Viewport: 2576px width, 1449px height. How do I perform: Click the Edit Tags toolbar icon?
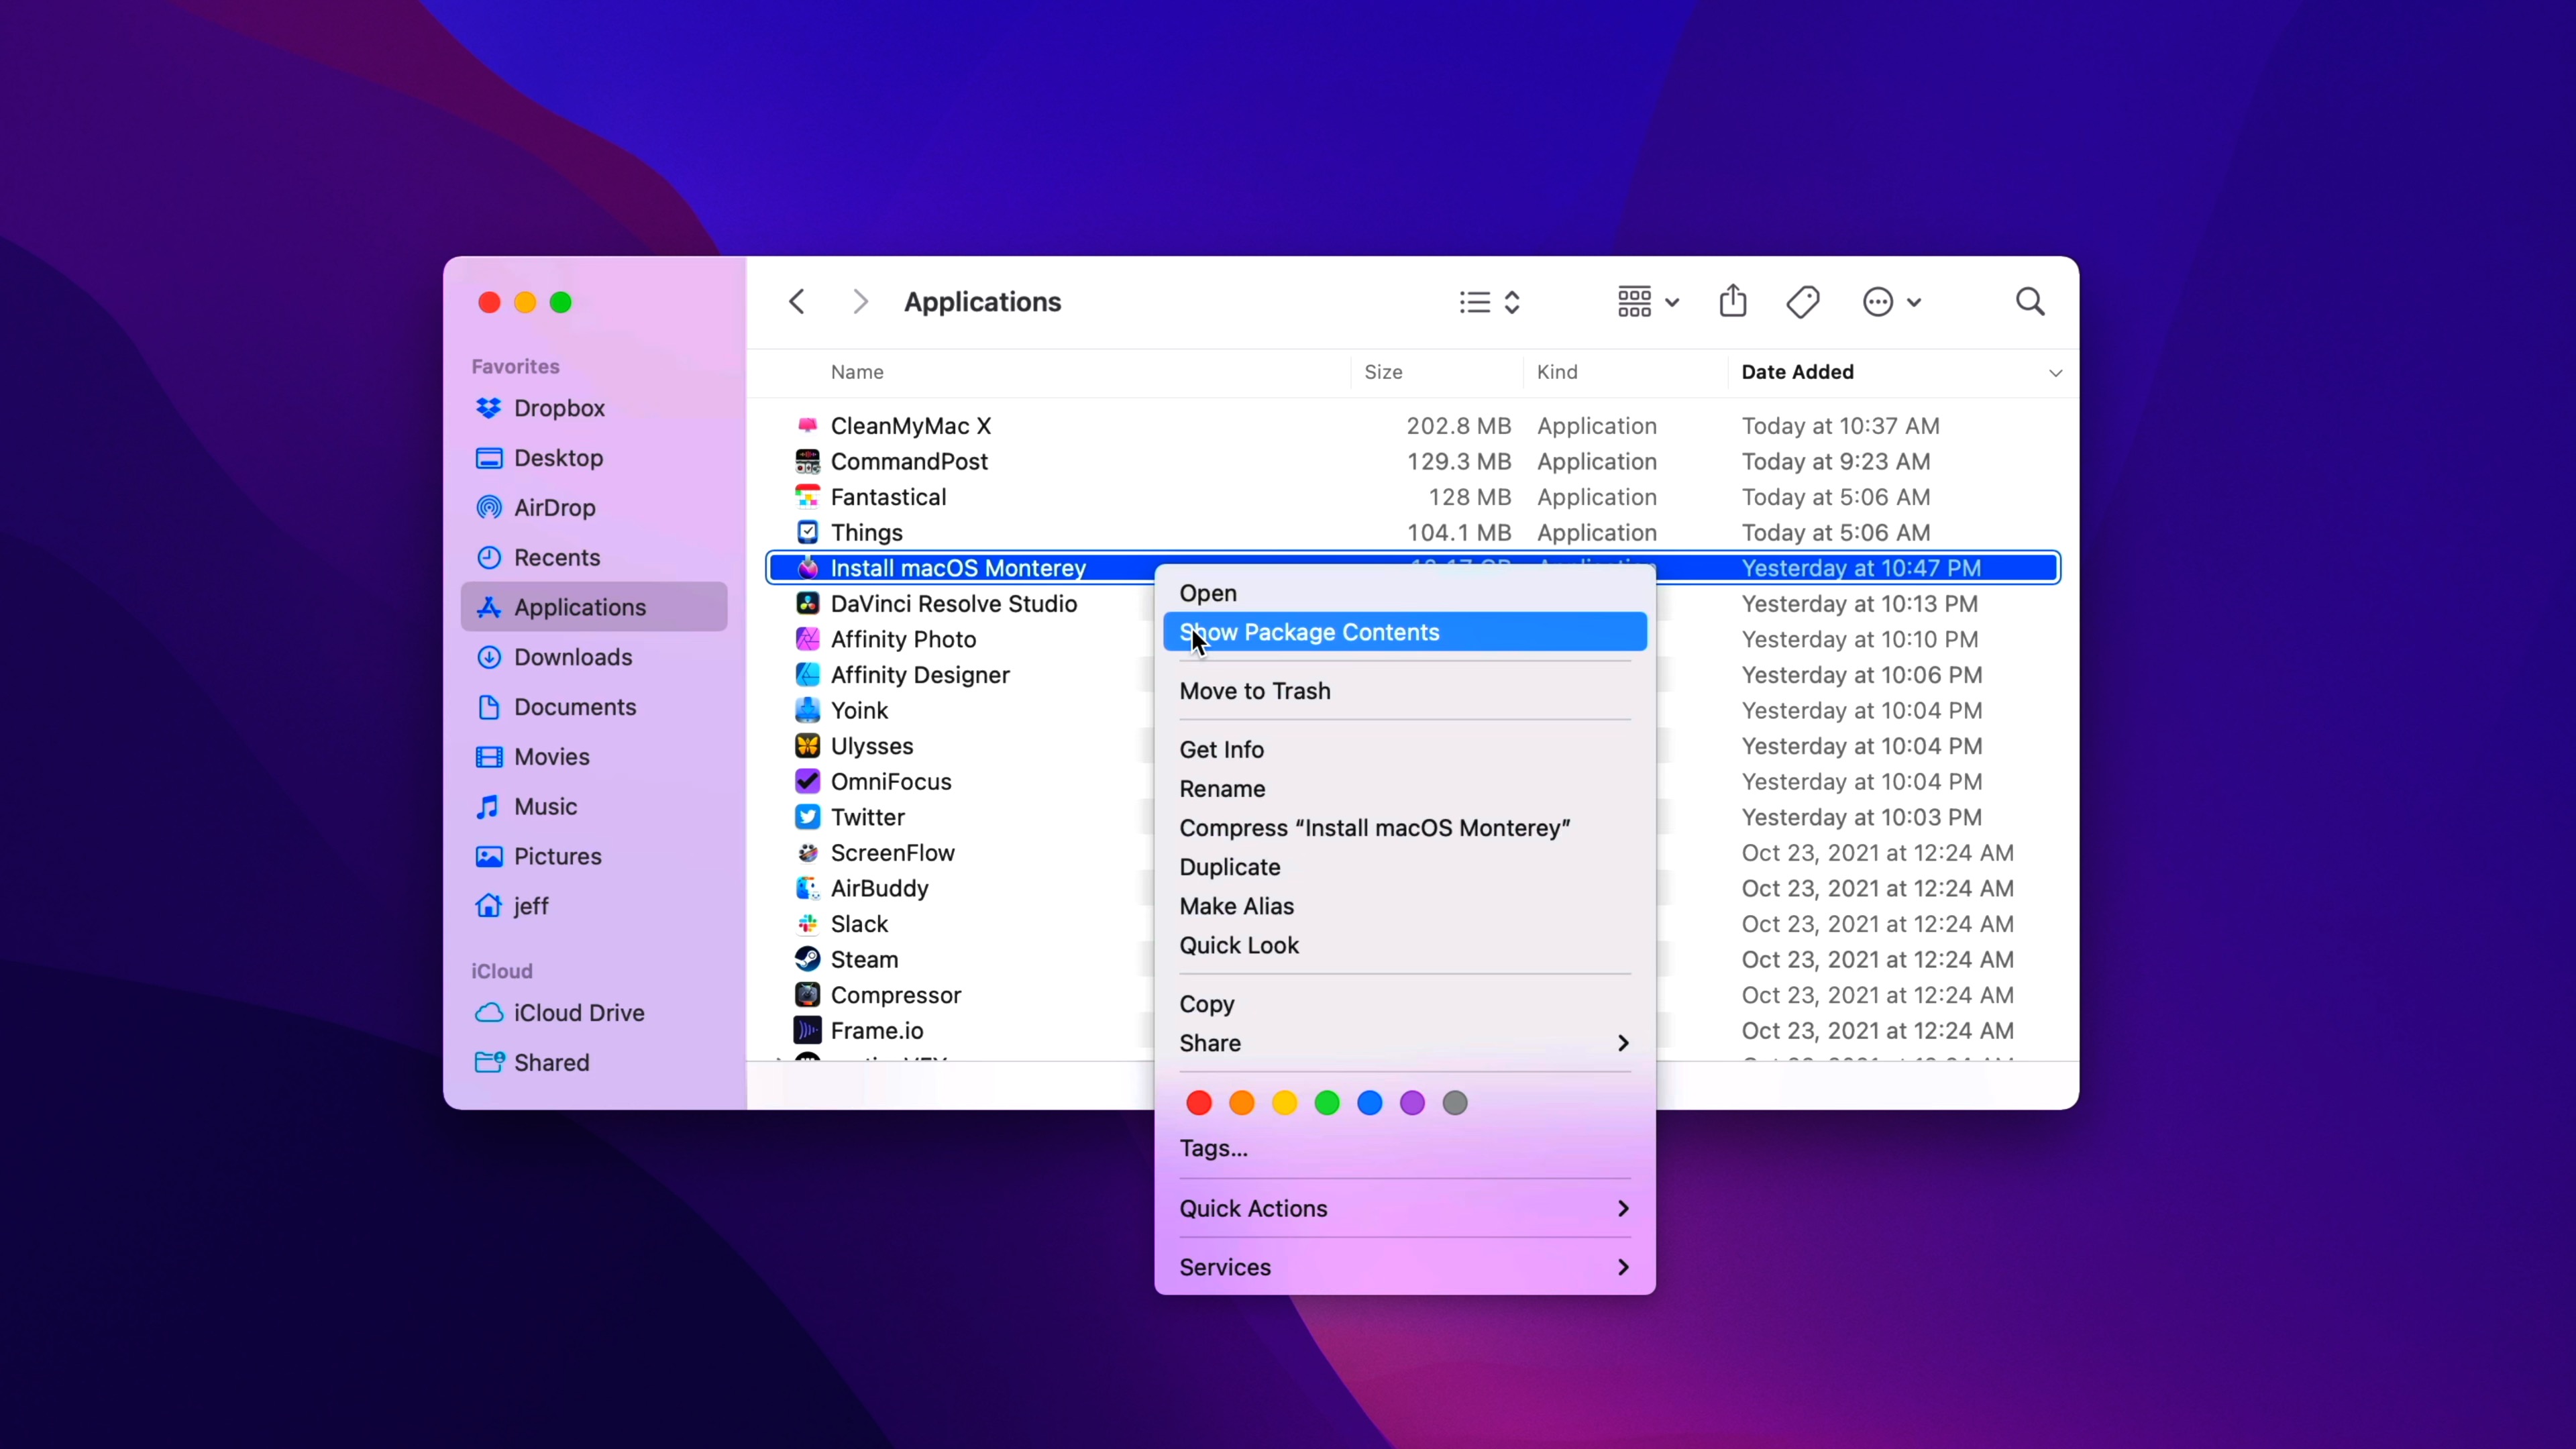pyautogui.click(x=1803, y=302)
